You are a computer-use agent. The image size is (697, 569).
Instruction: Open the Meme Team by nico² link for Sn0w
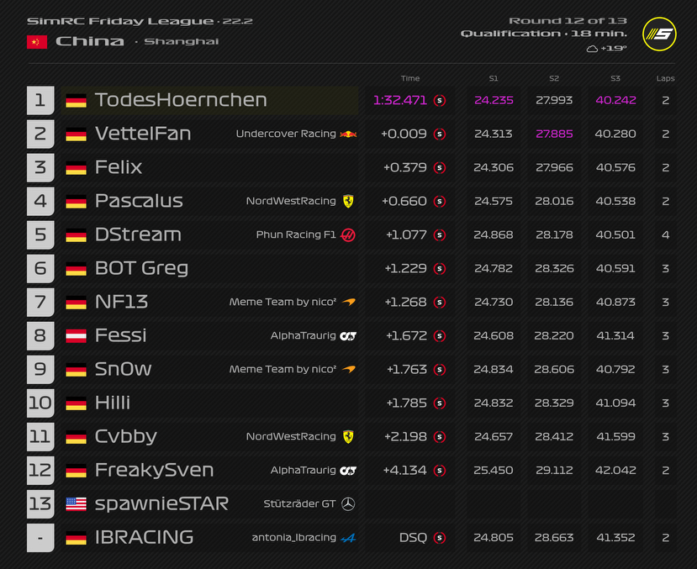[282, 369]
